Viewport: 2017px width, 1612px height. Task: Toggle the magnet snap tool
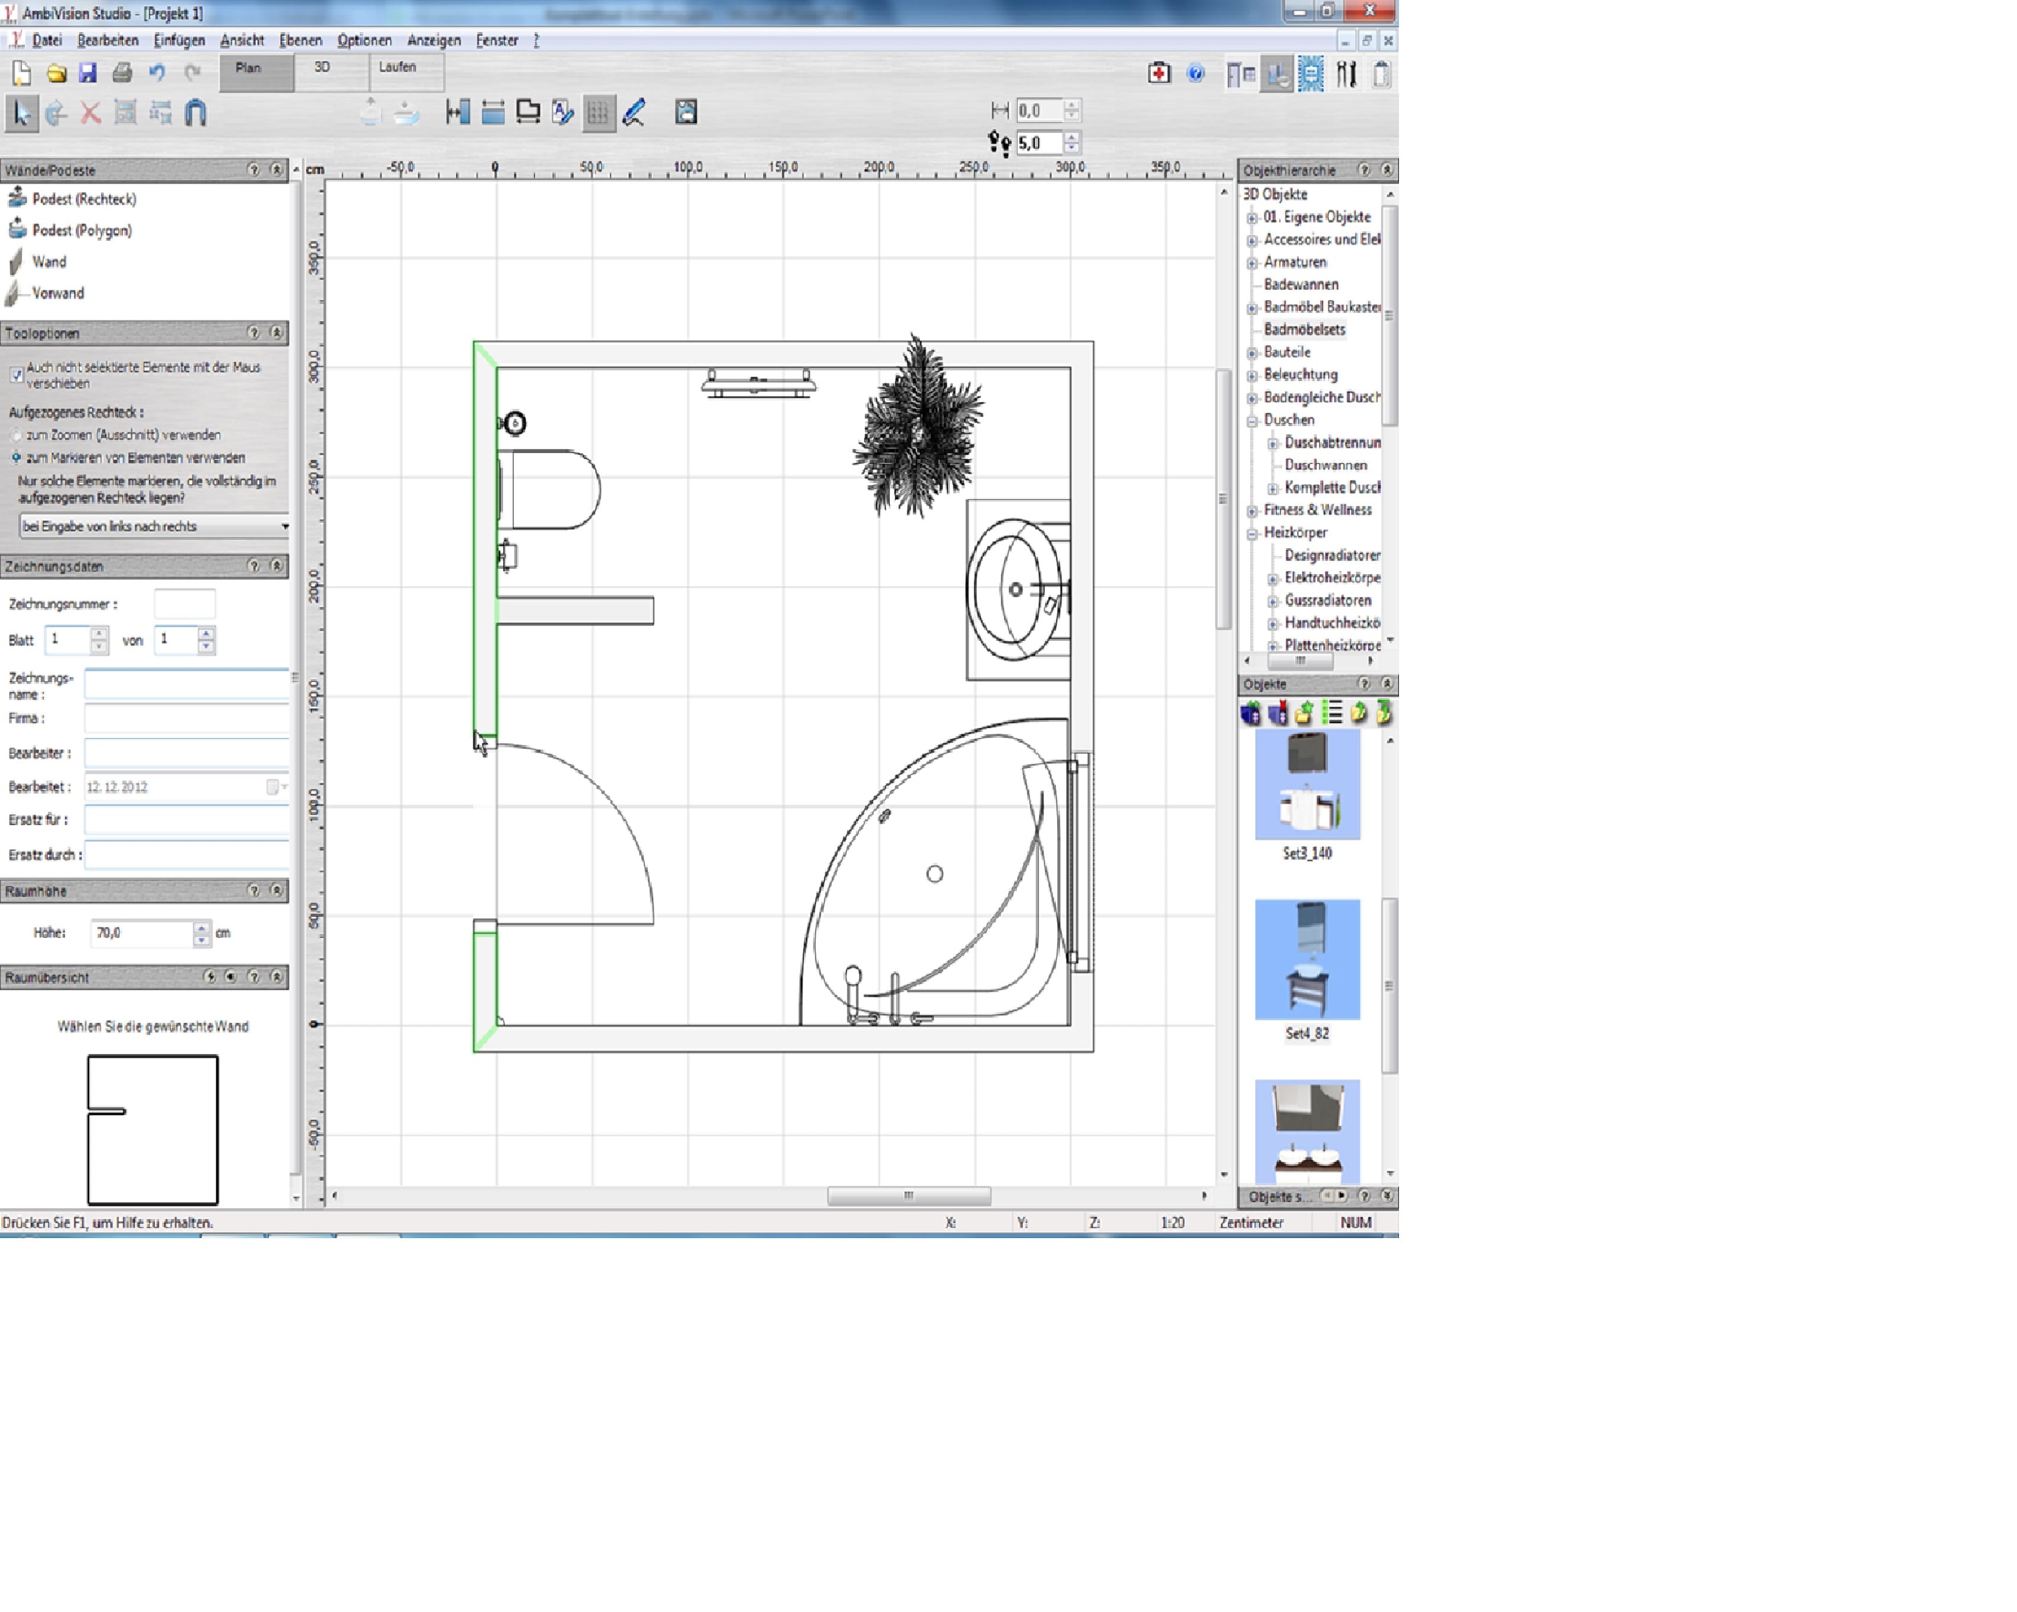(x=196, y=113)
